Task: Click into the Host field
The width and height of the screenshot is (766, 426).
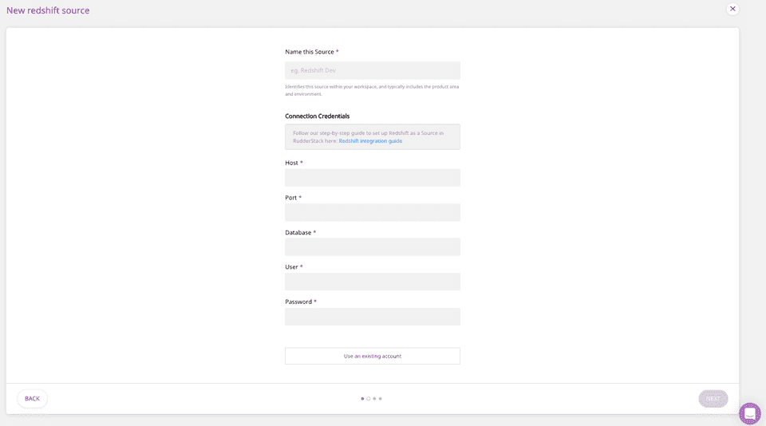Action: click(372, 177)
